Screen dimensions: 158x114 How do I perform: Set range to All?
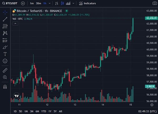(x=61, y=111)
